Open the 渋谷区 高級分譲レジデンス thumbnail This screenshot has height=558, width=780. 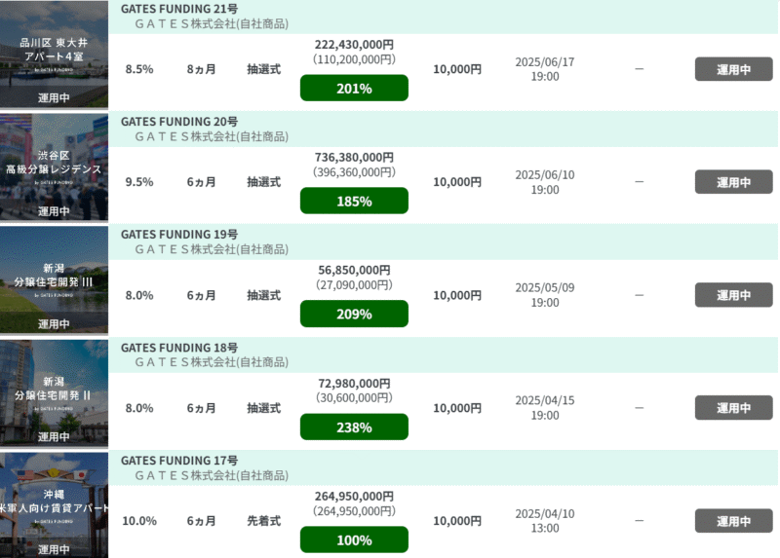tap(54, 167)
